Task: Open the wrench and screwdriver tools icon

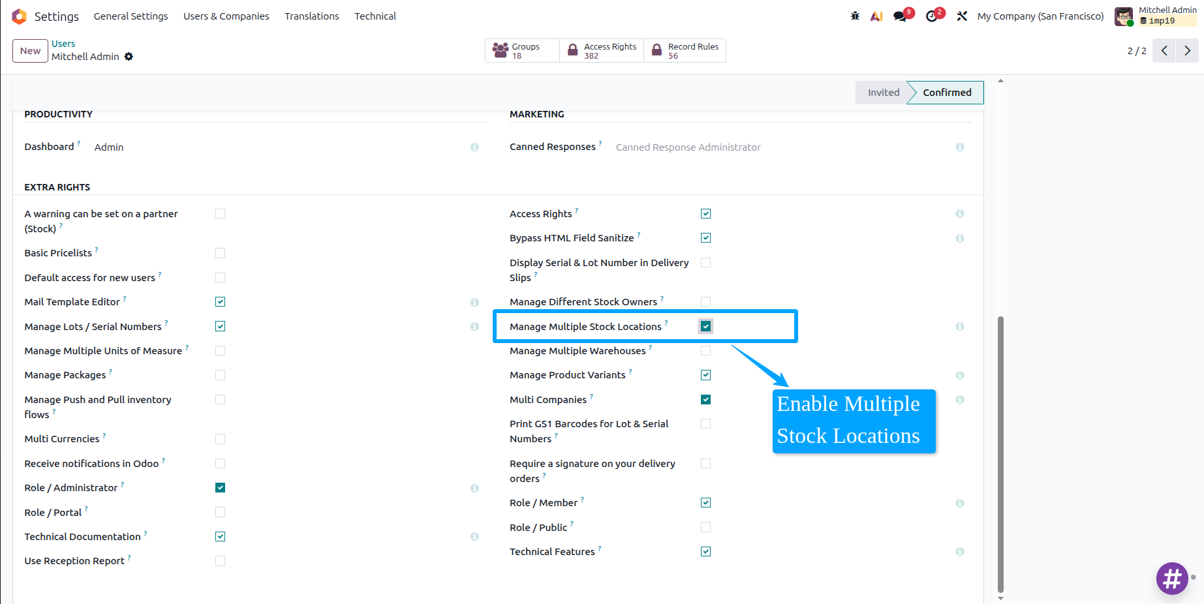Action: (x=962, y=16)
